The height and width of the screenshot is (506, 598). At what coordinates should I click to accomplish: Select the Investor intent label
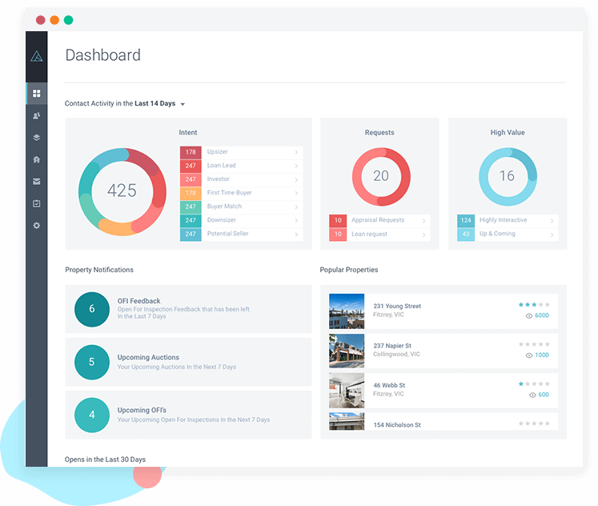(x=219, y=179)
